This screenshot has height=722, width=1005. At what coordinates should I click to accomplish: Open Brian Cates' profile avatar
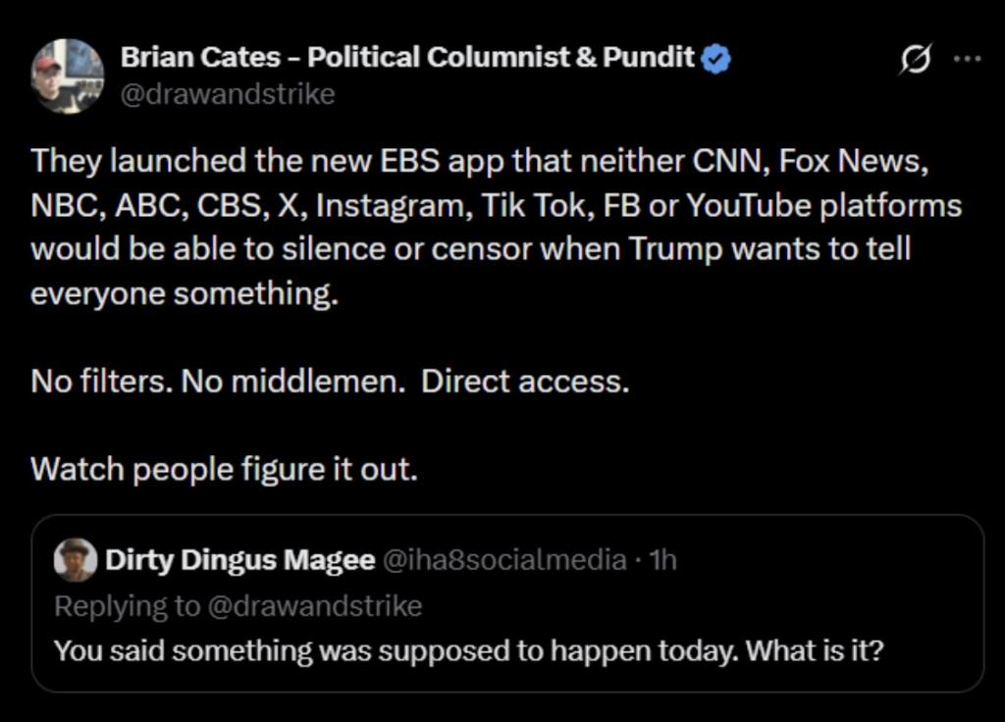(67, 76)
